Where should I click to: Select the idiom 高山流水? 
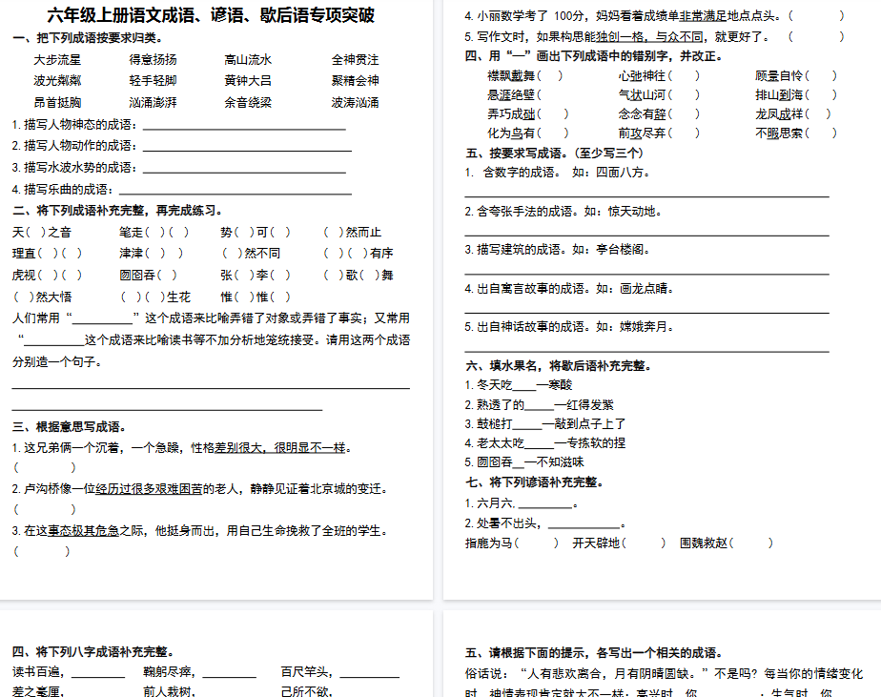[x=248, y=59]
